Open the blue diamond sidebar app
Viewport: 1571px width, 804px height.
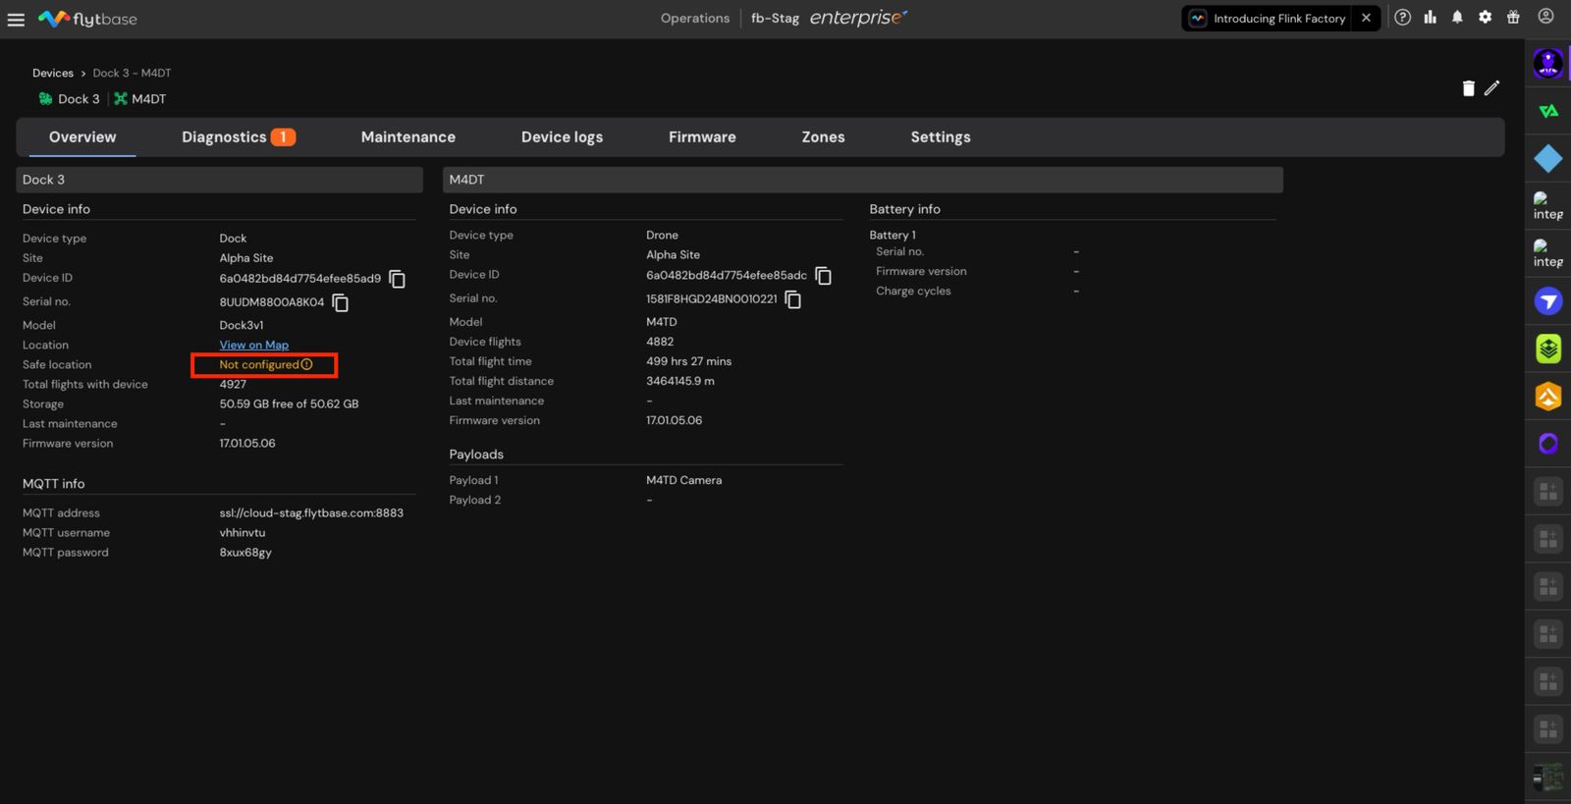(1548, 158)
